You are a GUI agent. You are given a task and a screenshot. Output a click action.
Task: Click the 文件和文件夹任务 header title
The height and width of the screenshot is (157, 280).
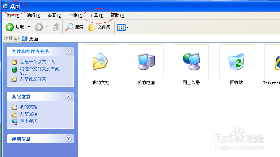coord(30,52)
